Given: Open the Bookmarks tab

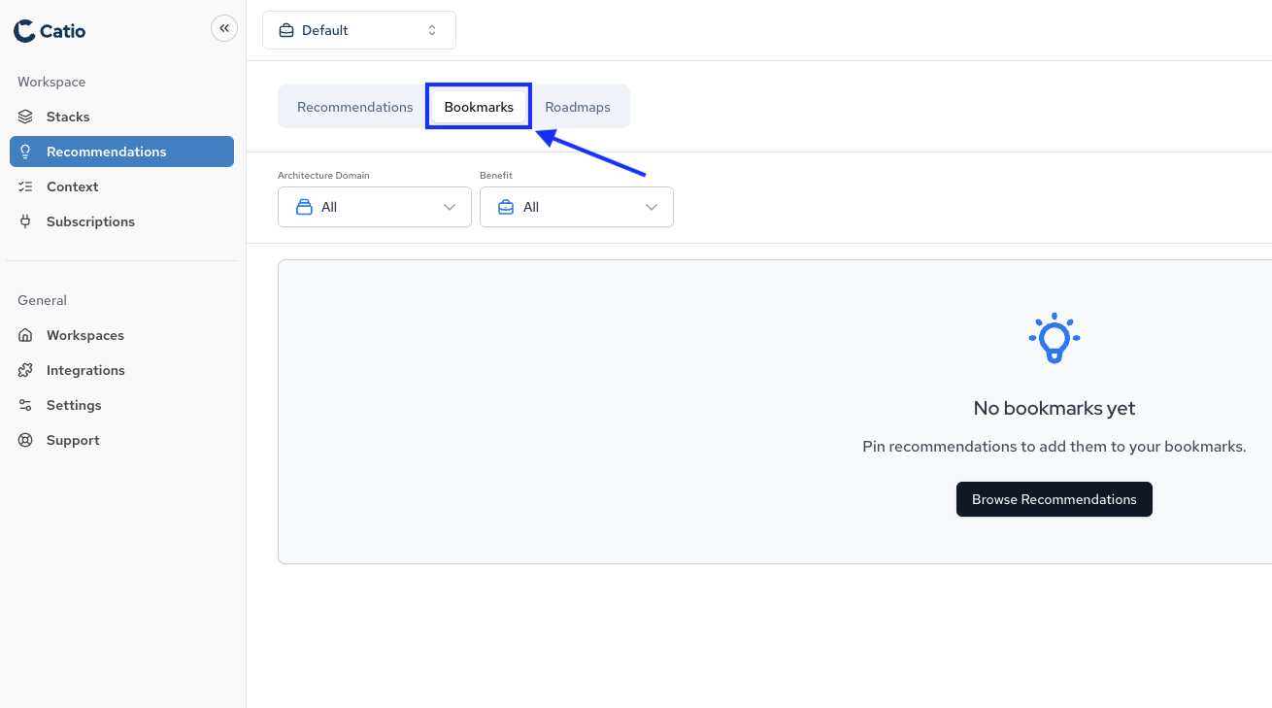Looking at the screenshot, I should click(478, 106).
